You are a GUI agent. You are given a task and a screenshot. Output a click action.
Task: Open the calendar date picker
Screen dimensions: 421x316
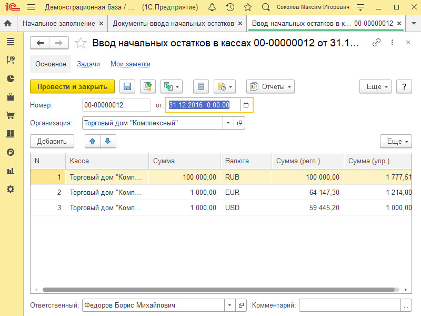click(x=246, y=105)
